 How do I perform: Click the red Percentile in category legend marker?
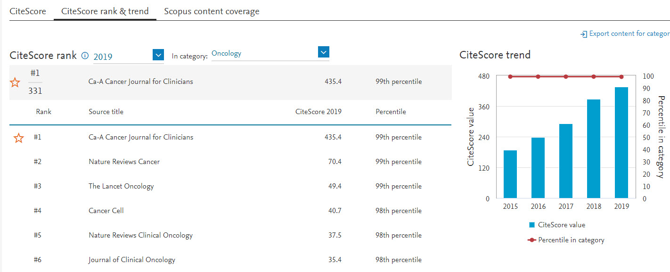click(532, 239)
